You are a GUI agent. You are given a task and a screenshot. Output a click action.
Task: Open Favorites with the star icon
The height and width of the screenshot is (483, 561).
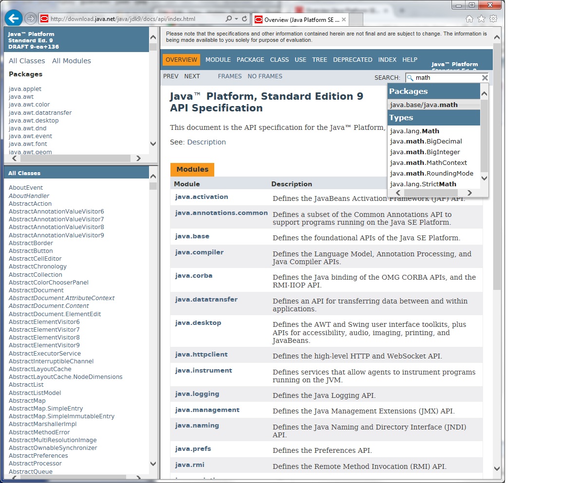click(481, 19)
